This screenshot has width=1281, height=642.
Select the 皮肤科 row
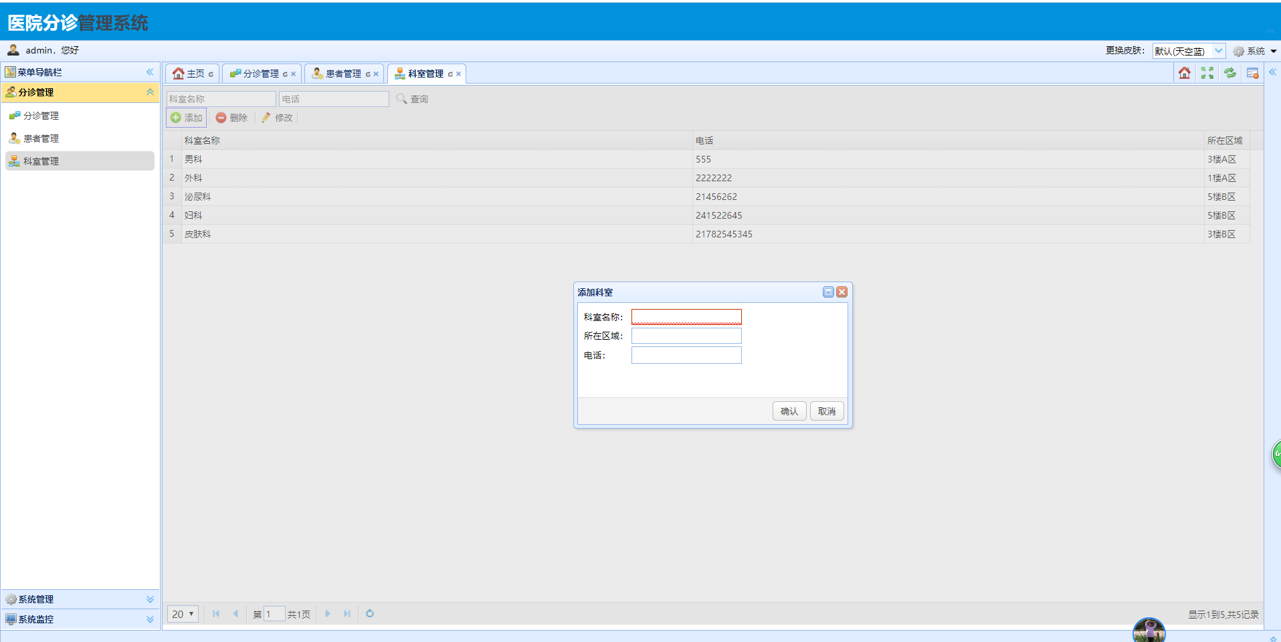pyautogui.click(x=706, y=234)
